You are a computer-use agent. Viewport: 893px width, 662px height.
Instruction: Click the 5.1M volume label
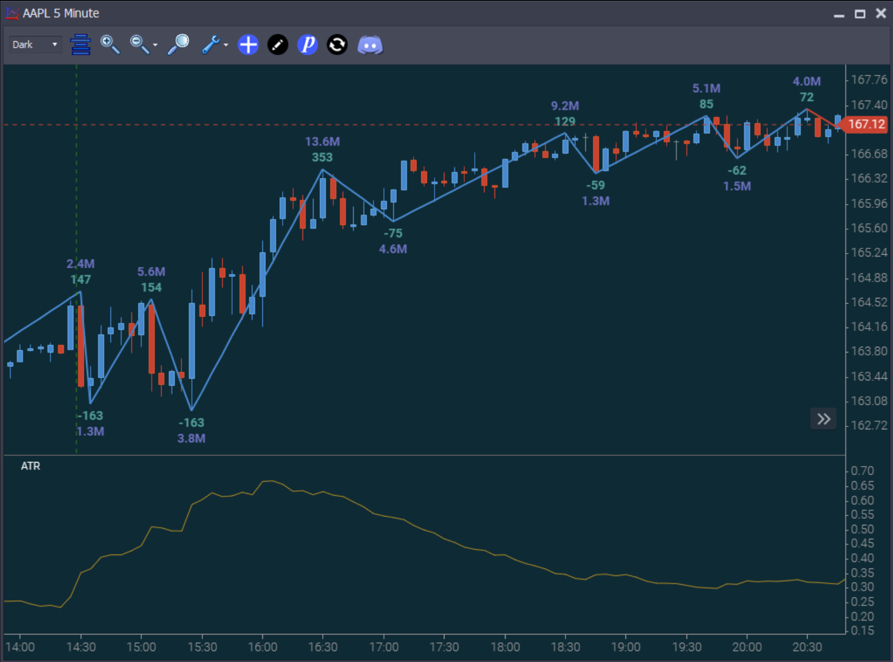pos(706,88)
